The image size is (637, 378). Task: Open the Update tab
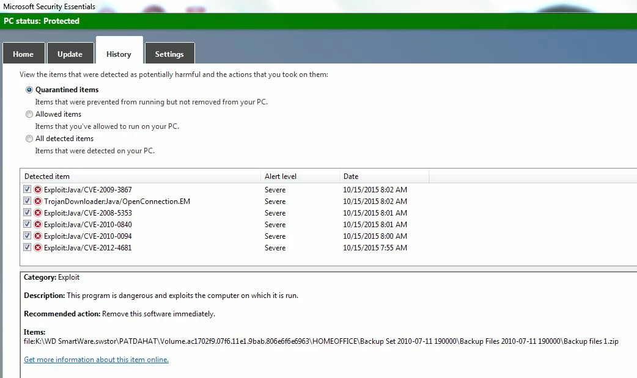pyautogui.click(x=70, y=53)
